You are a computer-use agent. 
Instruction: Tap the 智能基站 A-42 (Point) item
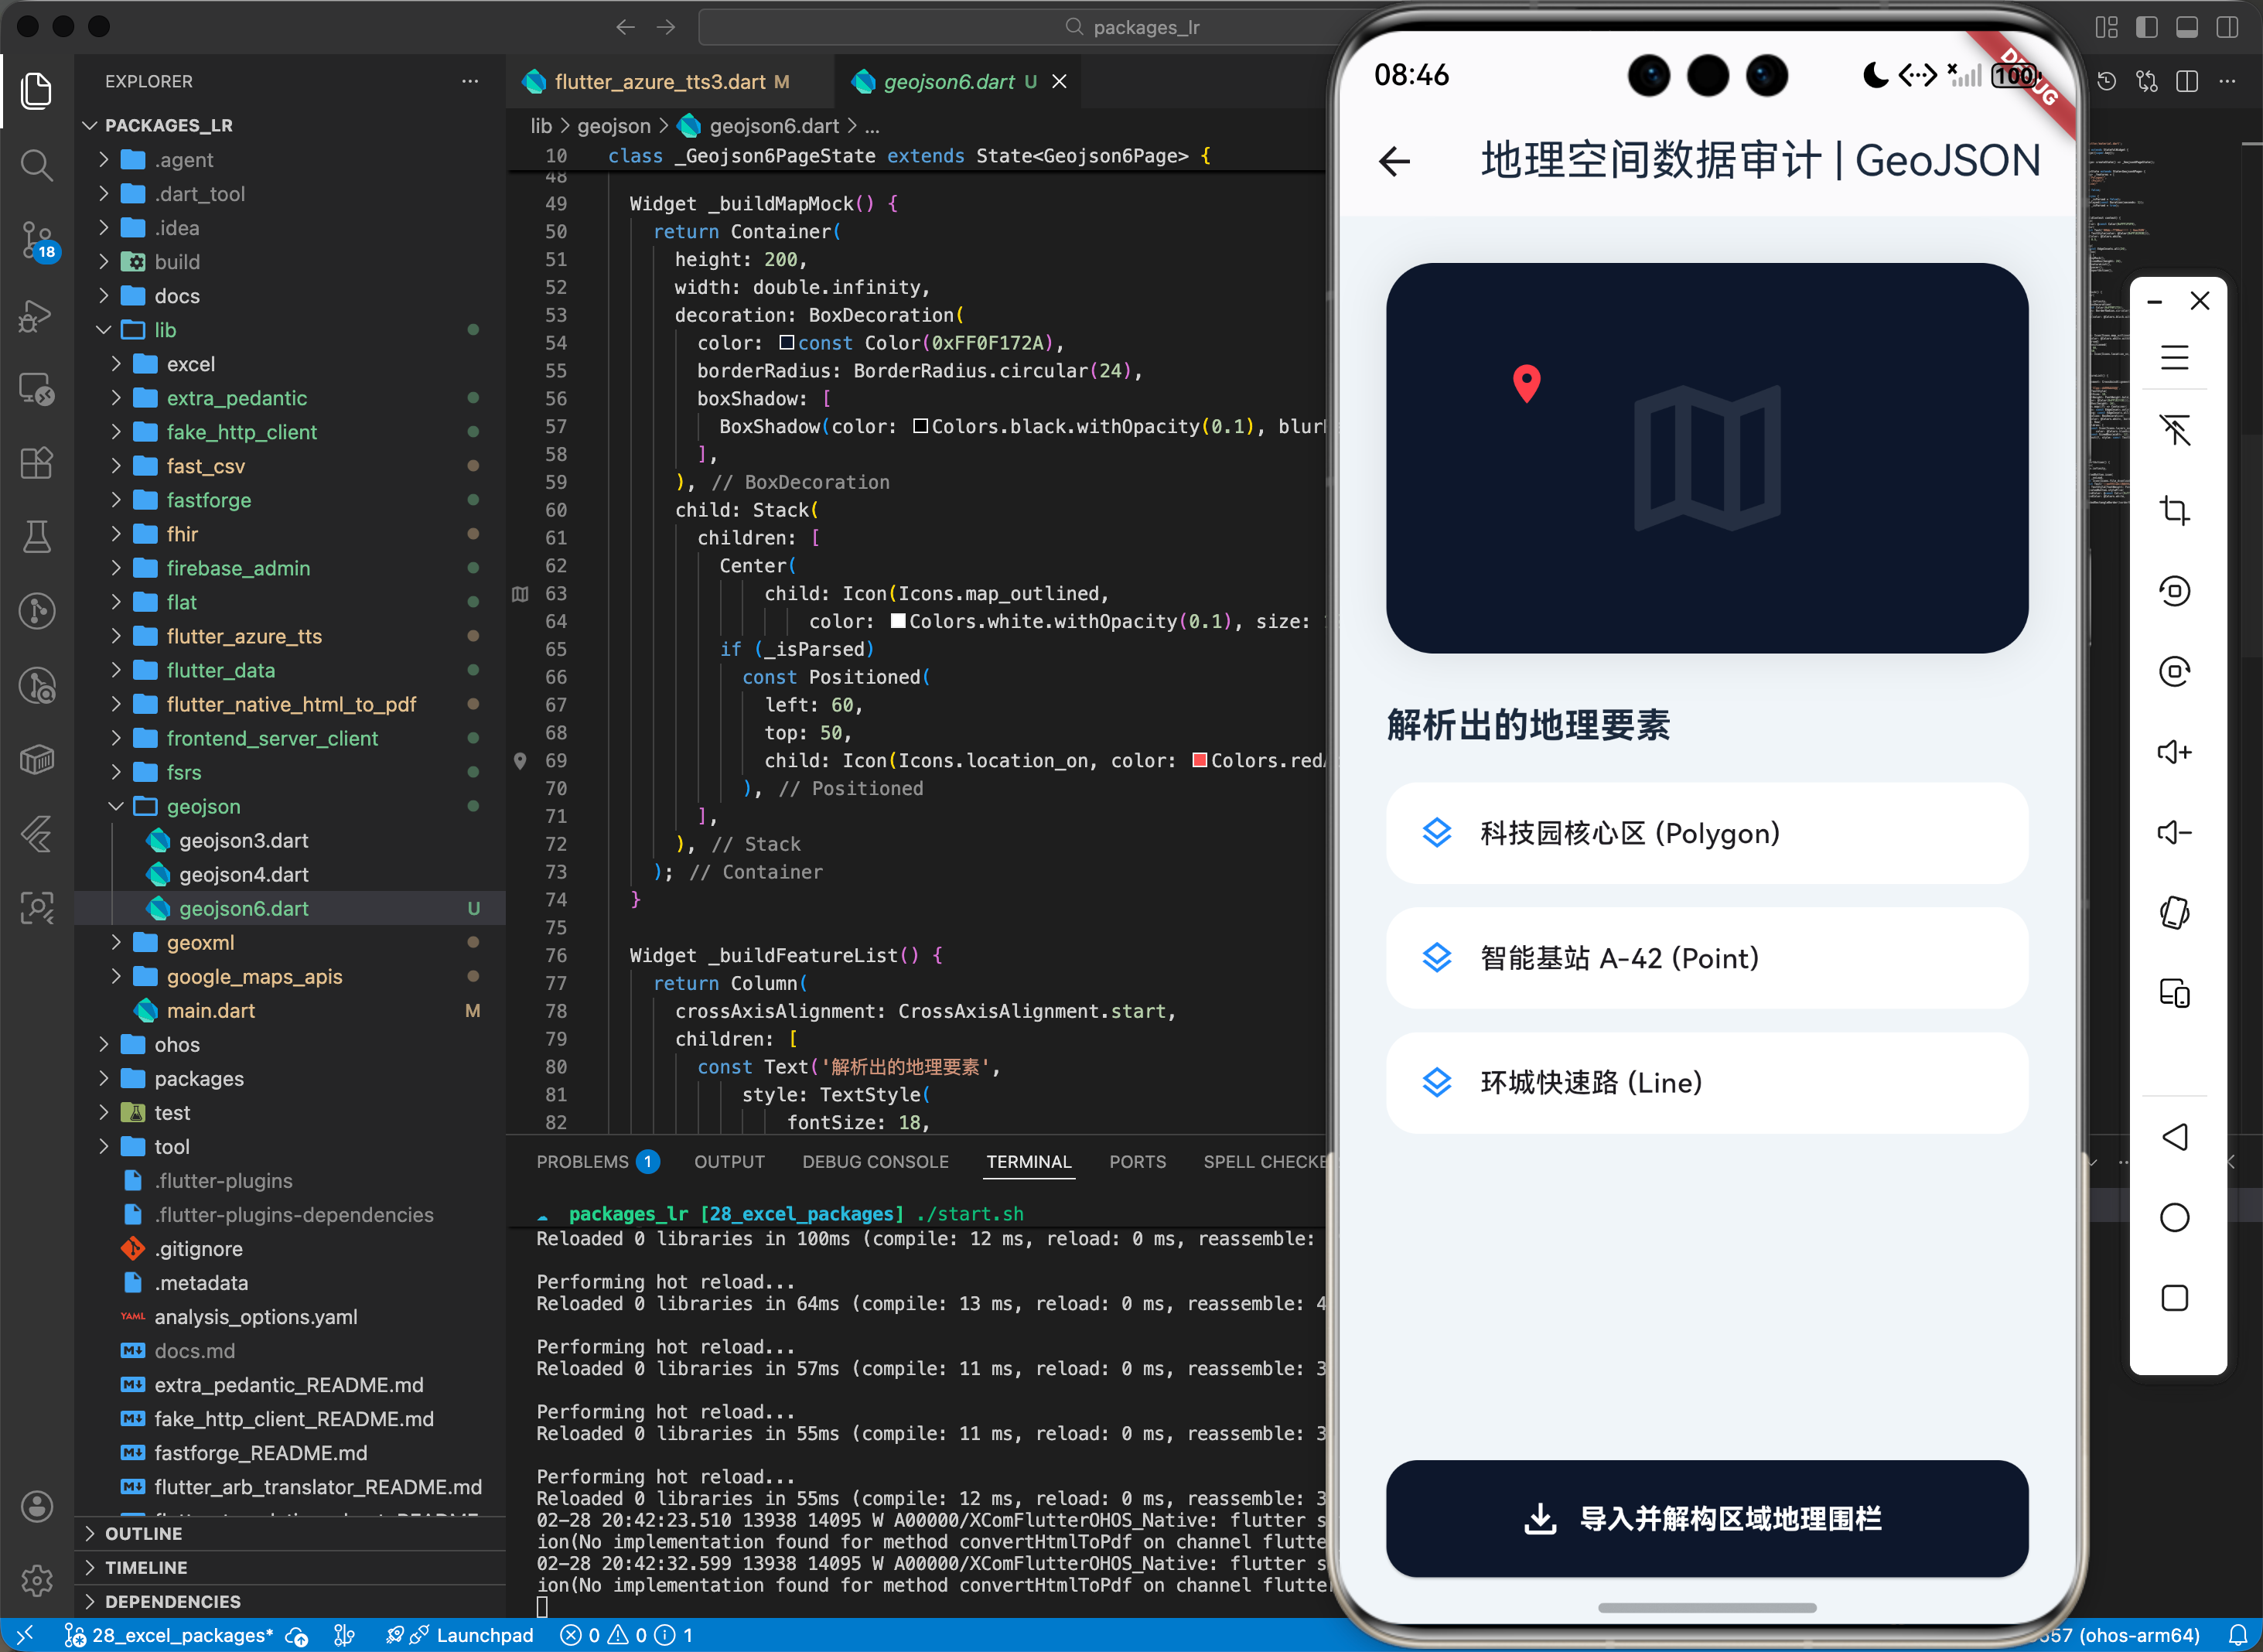click(x=1706, y=958)
